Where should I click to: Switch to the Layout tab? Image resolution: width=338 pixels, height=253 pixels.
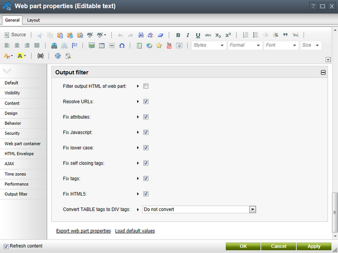point(33,20)
